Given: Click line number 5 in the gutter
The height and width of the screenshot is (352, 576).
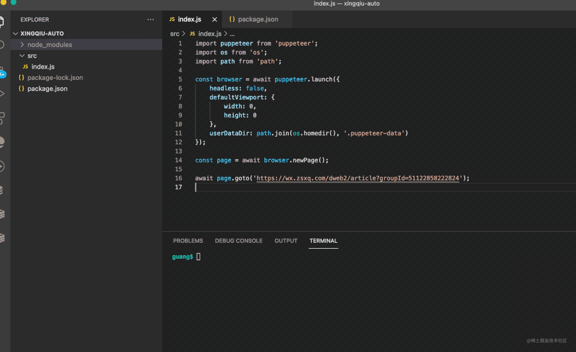Looking at the screenshot, I should coord(180,79).
